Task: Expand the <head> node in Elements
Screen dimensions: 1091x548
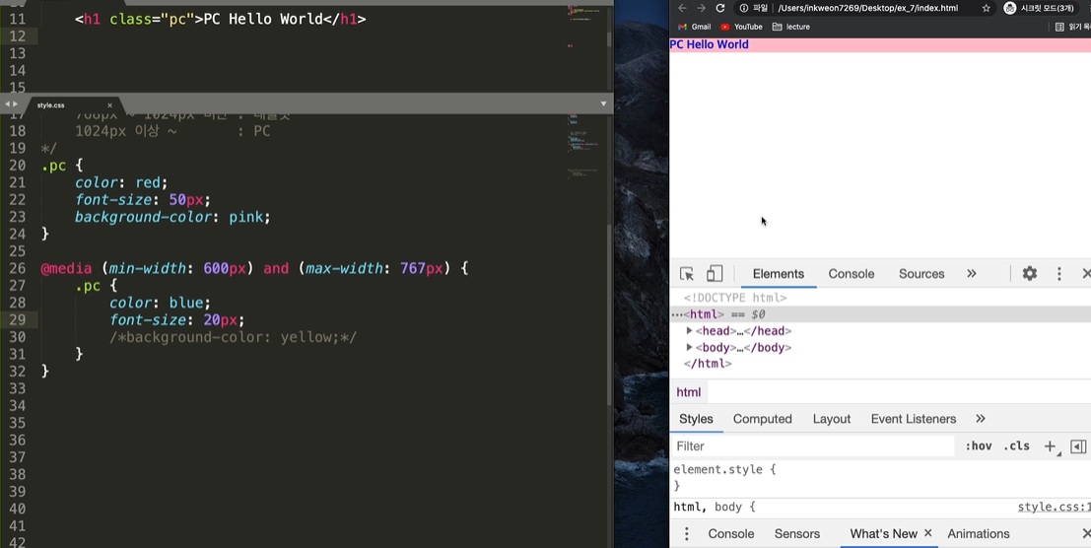Action: pyautogui.click(x=690, y=331)
